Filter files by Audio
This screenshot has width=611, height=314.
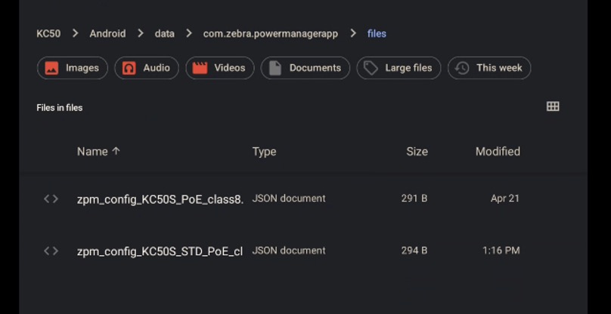[x=147, y=68]
